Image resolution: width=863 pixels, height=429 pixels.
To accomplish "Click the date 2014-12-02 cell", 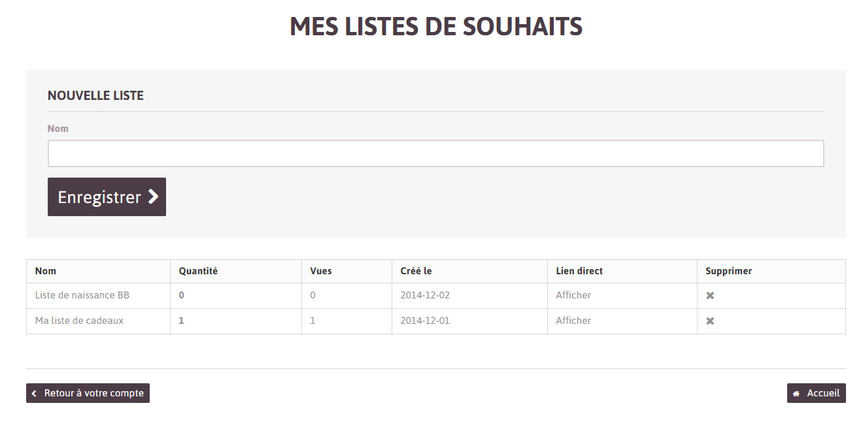I will pyautogui.click(x=425, y=295).
